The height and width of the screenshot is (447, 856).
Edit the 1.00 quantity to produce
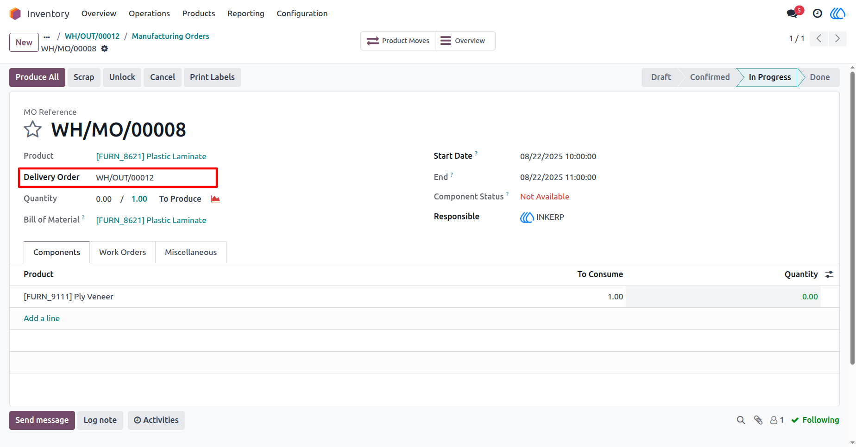tap(139, 199)
